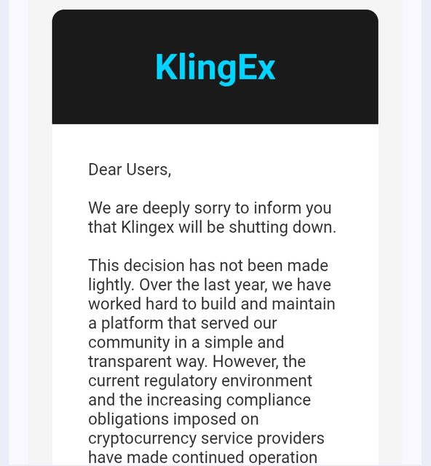Click the line 'a platform that served our'

(183, 323)
